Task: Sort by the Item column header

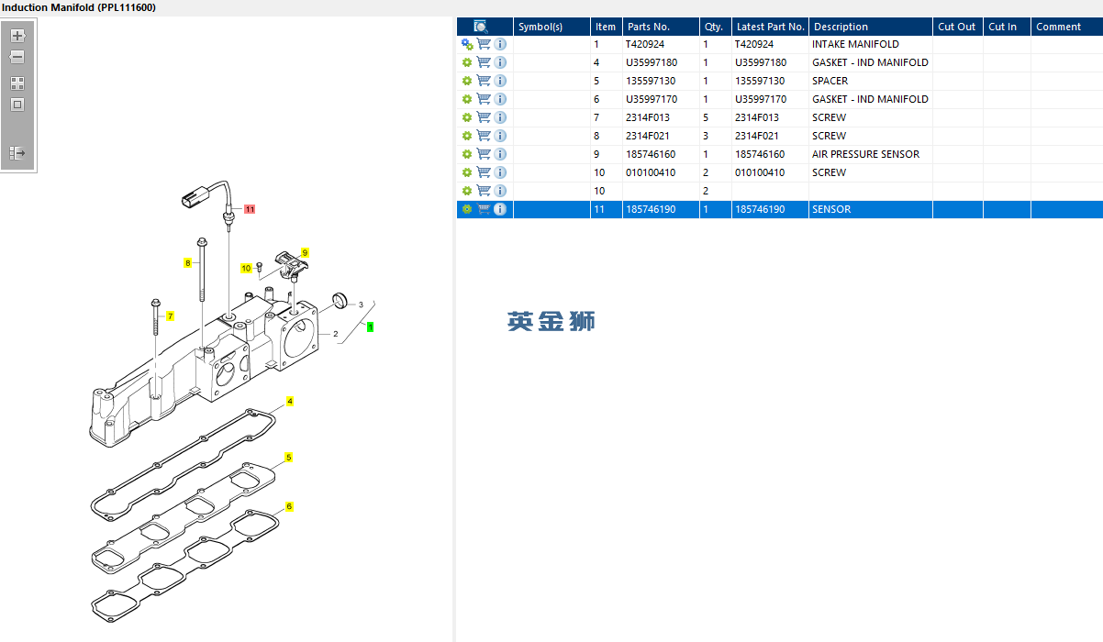Action: pyautogui.click(x=607, y=27)
